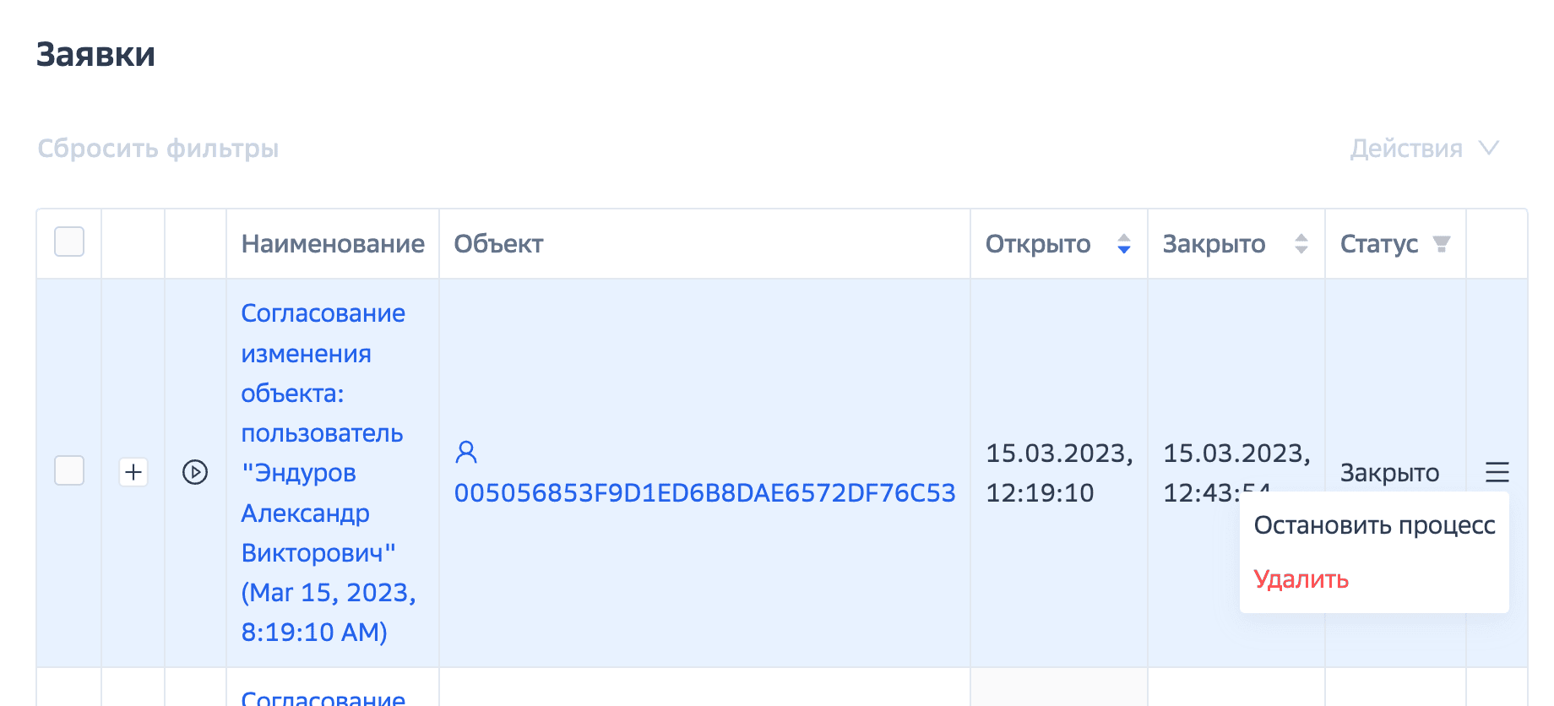This screenshot has width=1554, height=706.
Task: Click the user icon in Объект cell
Action: point(466,453)
